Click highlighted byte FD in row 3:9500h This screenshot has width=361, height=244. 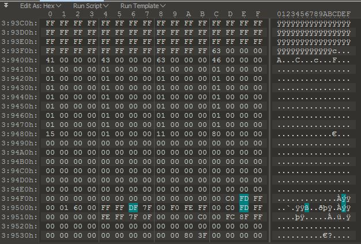tap(244, 208)
